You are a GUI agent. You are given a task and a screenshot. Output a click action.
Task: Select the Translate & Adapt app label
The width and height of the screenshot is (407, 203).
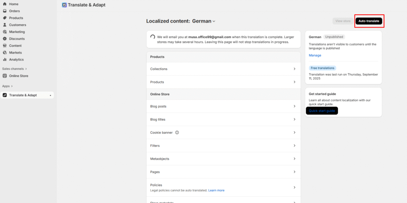click(x=23, y=95)
